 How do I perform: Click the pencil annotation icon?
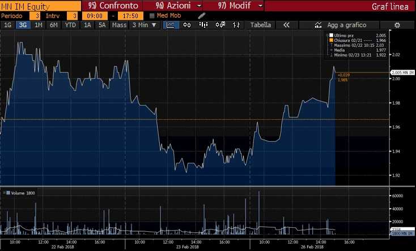pos(202,16)
